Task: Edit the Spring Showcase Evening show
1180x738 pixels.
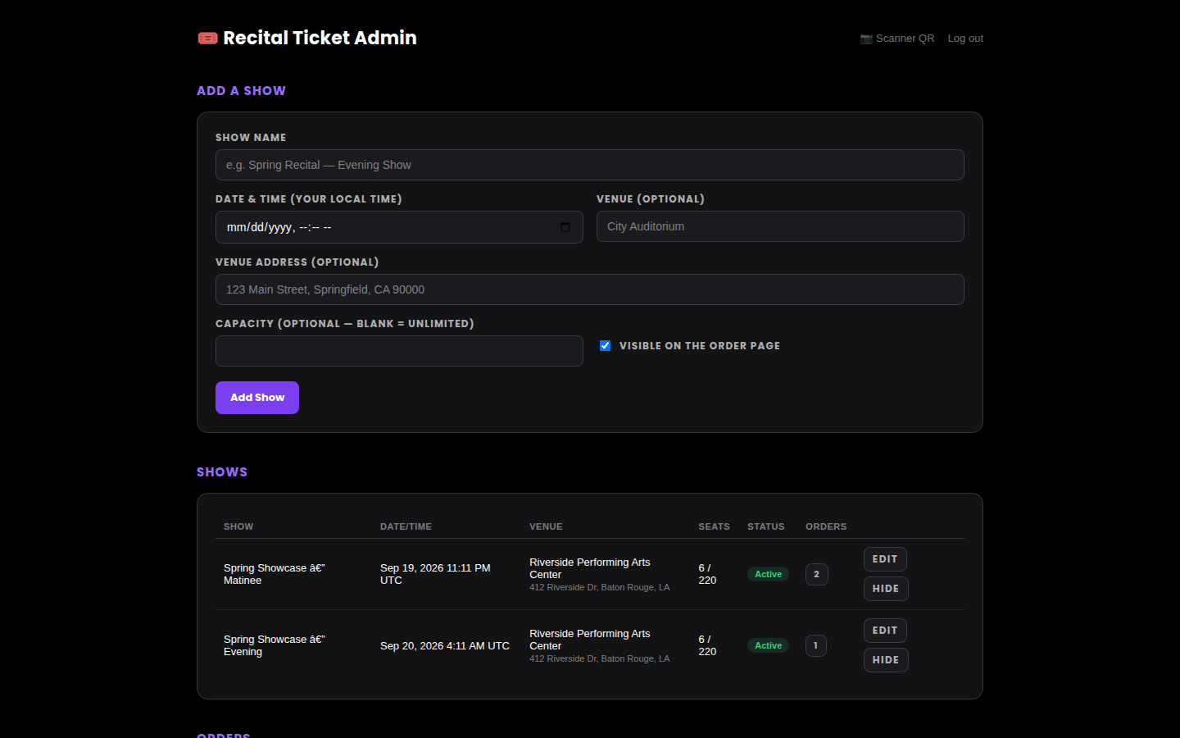Action: click(x=885, y=631)
